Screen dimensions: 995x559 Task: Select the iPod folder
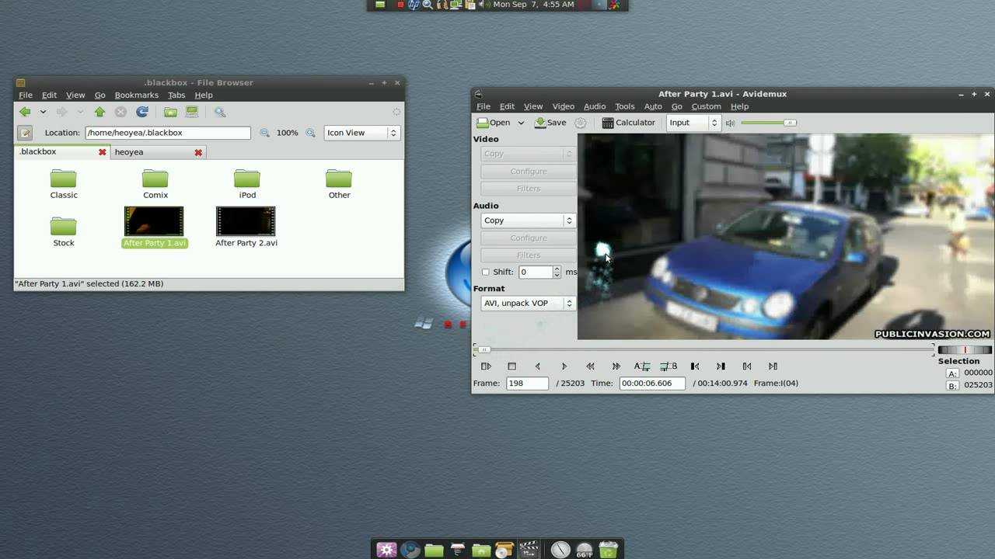pos(247,185)
